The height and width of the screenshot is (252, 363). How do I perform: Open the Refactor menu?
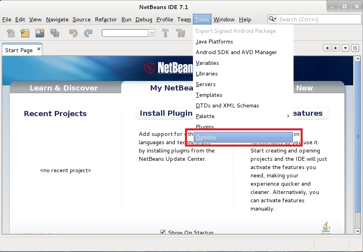(x=106, y=19)
